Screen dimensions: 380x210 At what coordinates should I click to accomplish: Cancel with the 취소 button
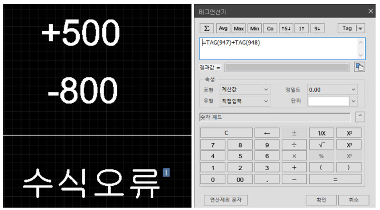pos(353,200)
